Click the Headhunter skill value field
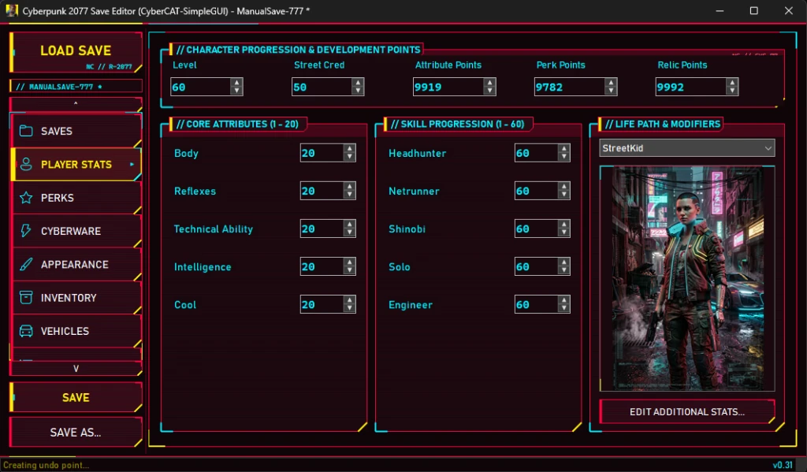Viewport: 807px width, 472px height. tap(536, 153)
